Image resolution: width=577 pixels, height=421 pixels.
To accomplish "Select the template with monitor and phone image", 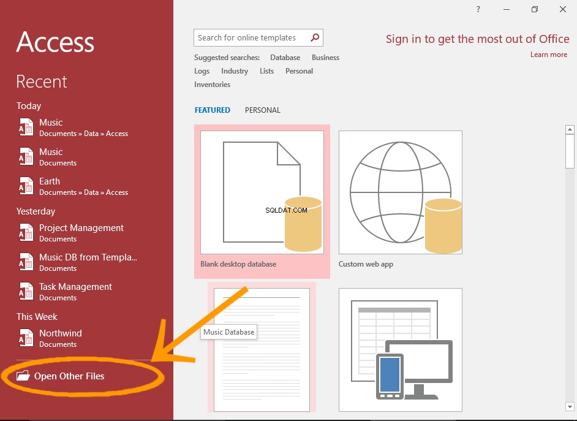I will [x=401, y=349].
